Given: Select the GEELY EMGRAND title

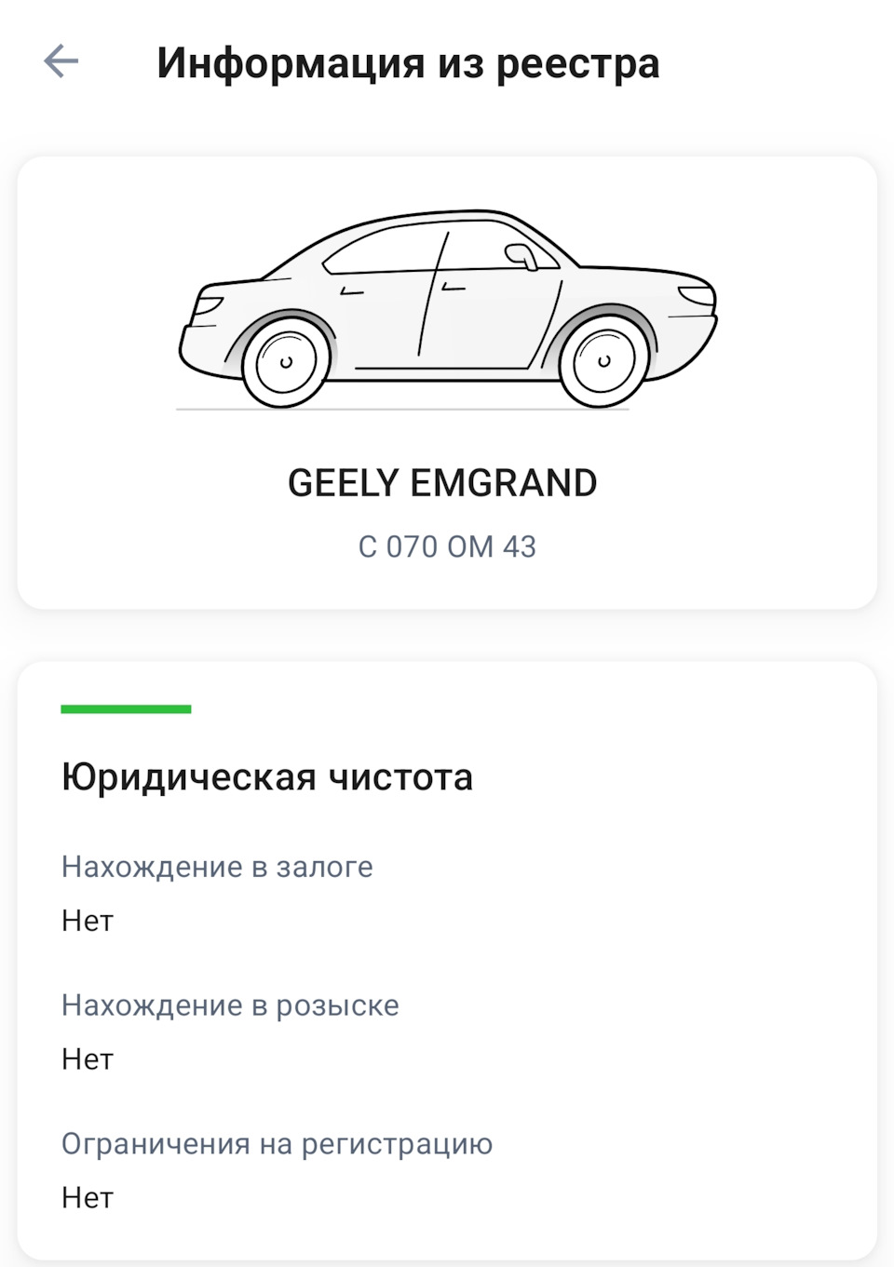Looking at the screenshot, I should pos(442,483).
